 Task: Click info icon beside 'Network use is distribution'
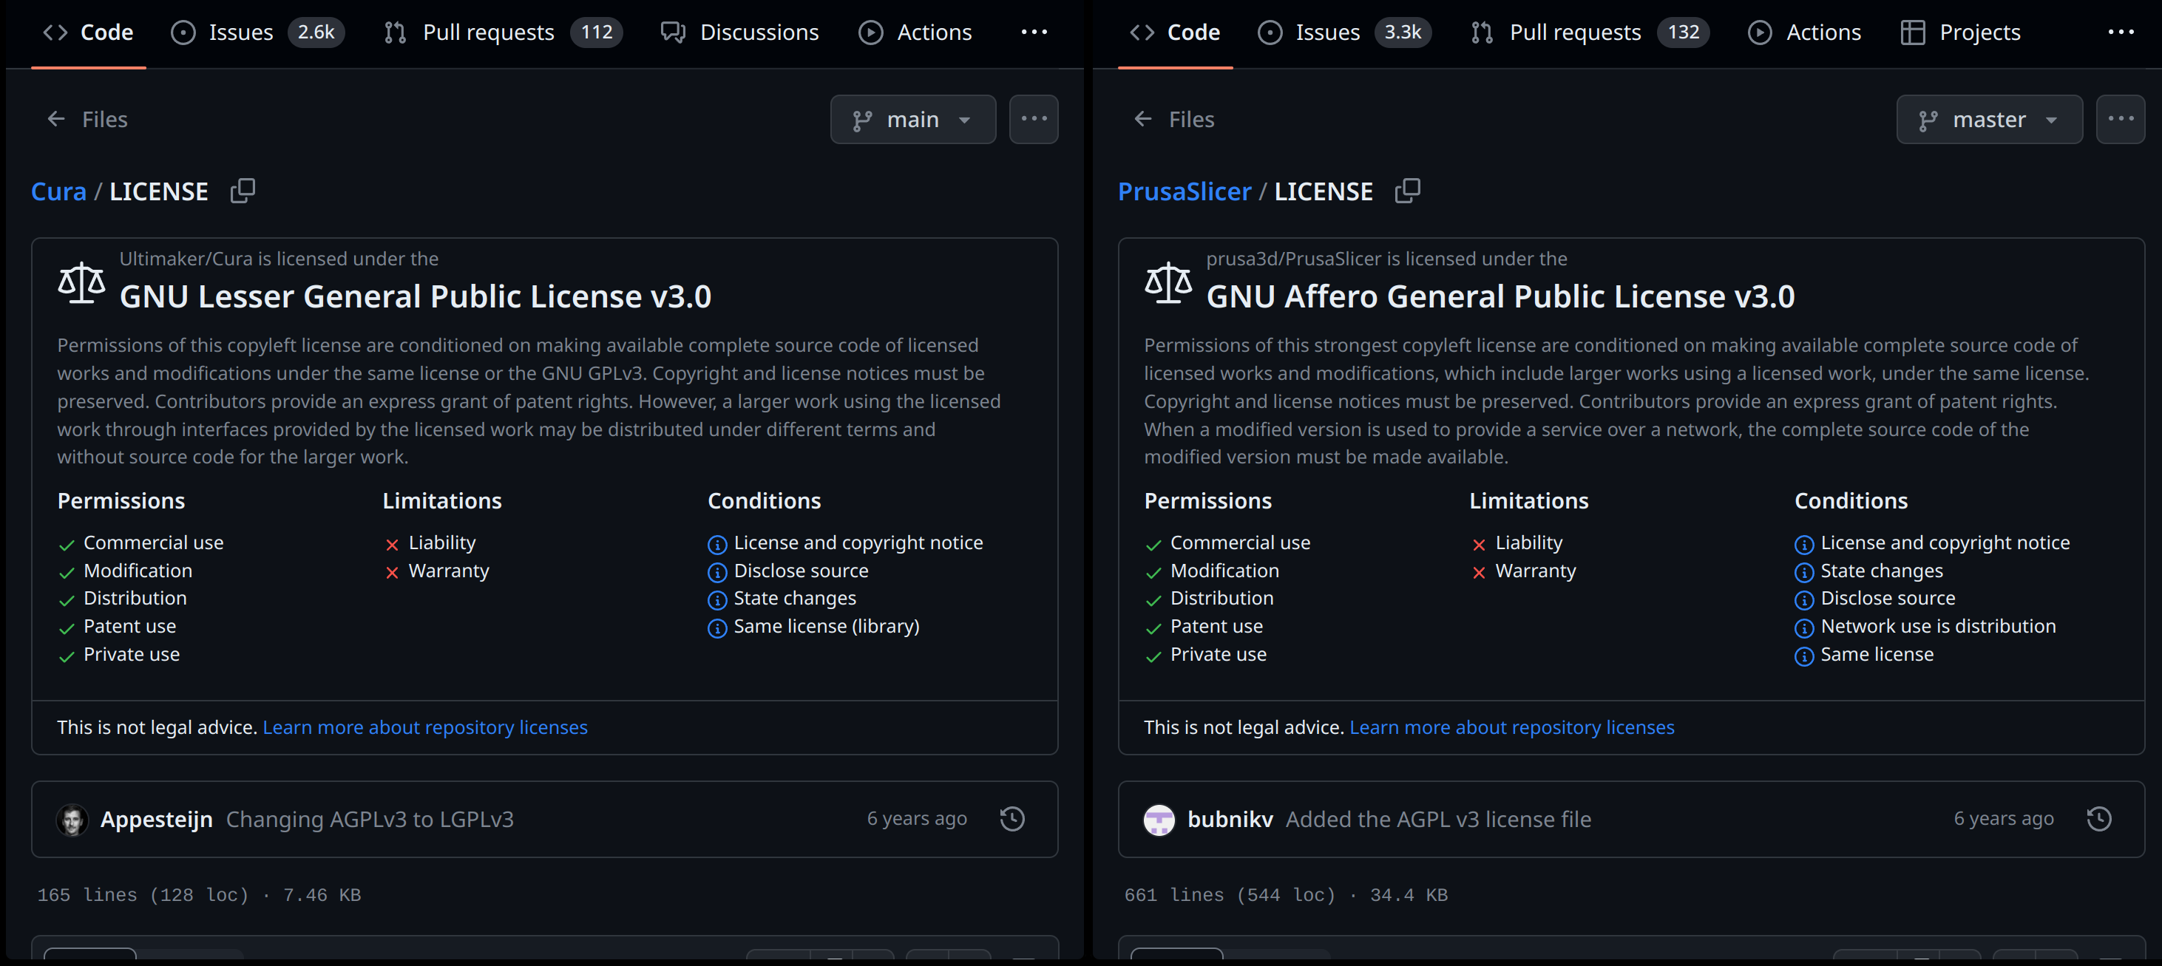(x=1803, y=627)
